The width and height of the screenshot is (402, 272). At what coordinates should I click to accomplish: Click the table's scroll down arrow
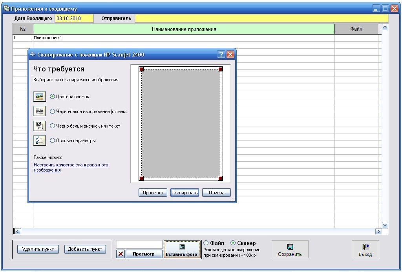(x=385, y=225)
